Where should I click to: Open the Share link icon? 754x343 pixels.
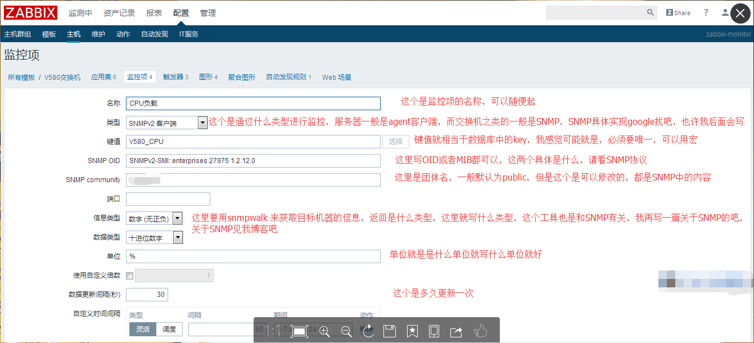[x=678, y=12]
